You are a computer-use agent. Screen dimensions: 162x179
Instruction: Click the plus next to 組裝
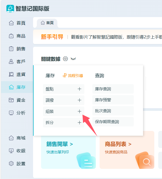coord(79,111)
